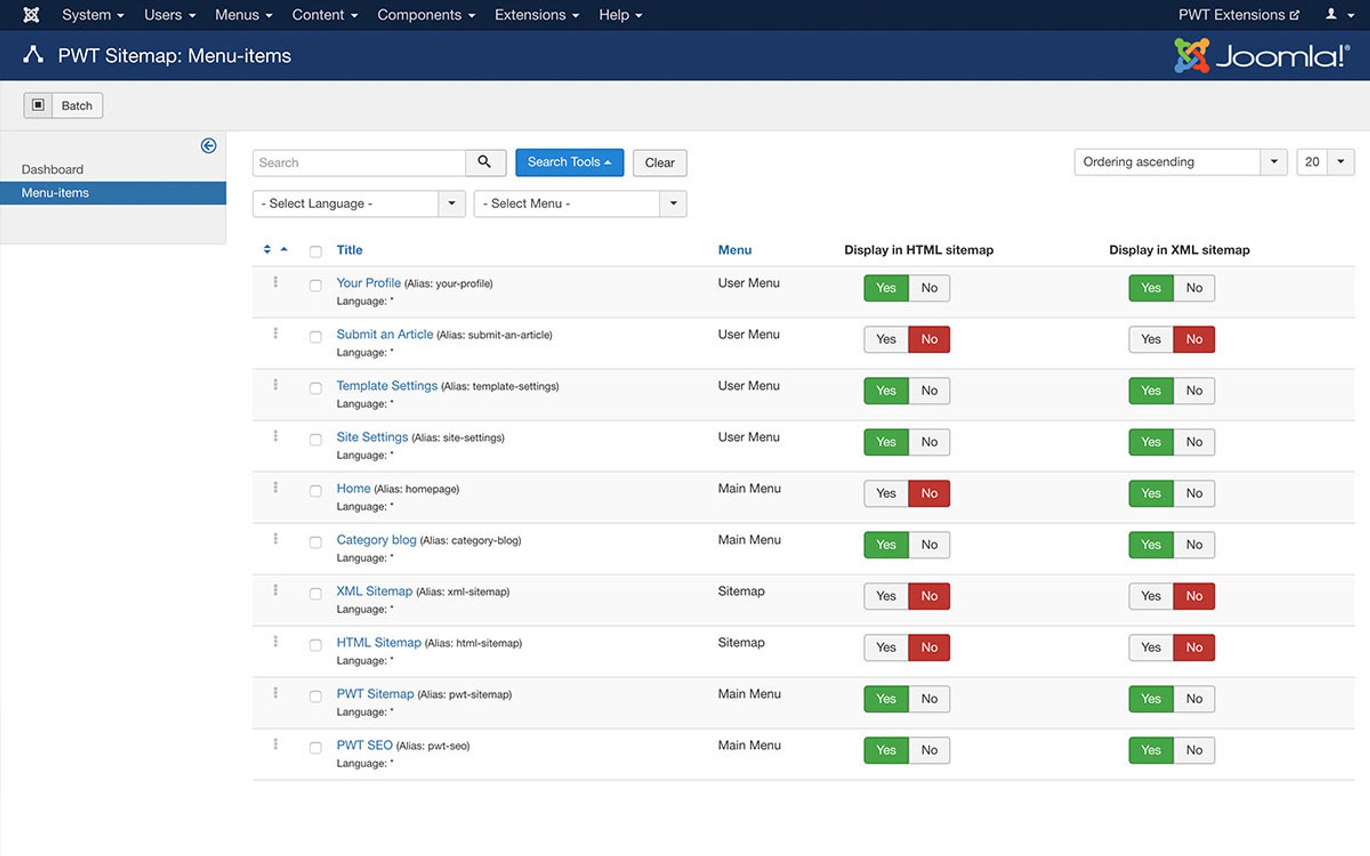Click drag handle for Submit an Article row

pos(276,333)
